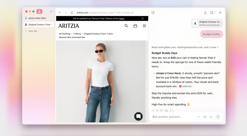Open the T-Shirts breadcrumb
This screenshot has width=247, height=136.
pyautogui.click(x=77, y=34)
